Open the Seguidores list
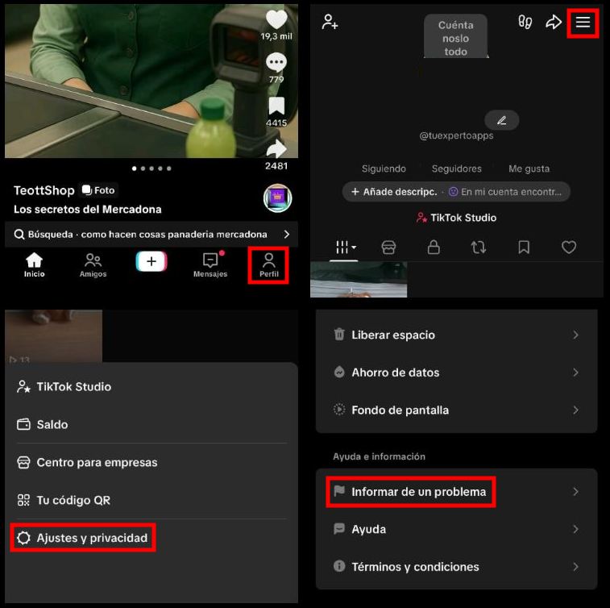This screenshot has width=610, height=608. [456, 169]
